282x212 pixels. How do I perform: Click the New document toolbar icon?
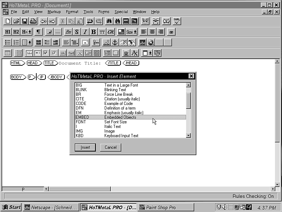click(x=8, y=21)
